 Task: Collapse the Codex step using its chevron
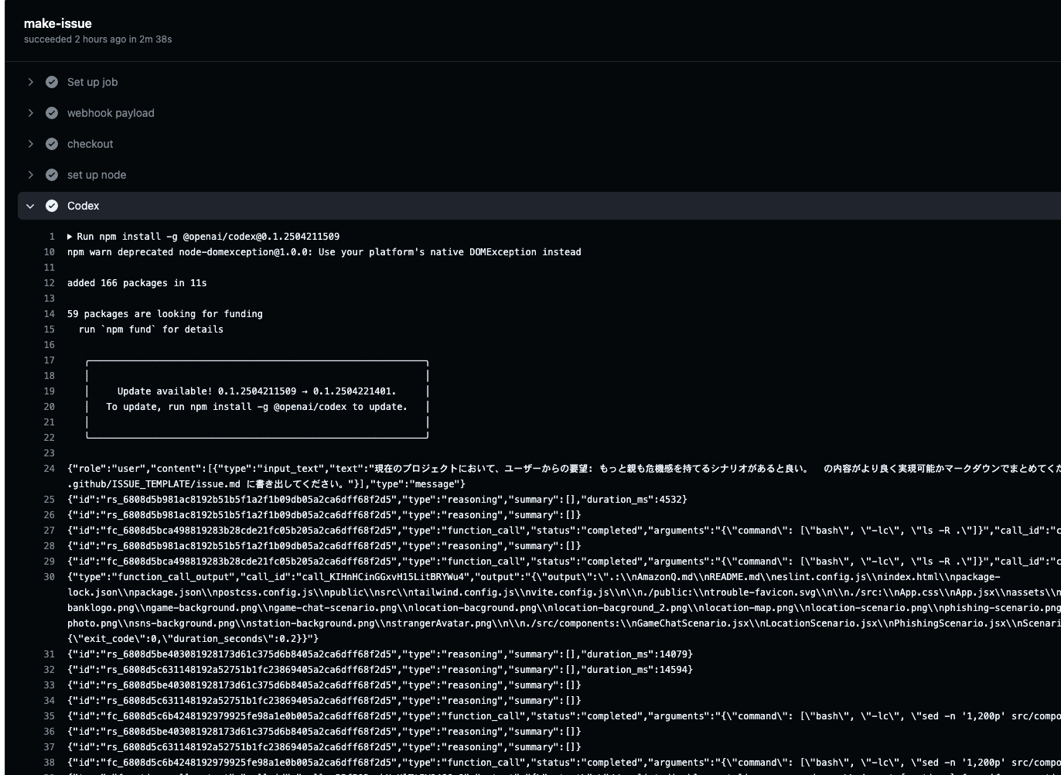(x=30, y=205)
